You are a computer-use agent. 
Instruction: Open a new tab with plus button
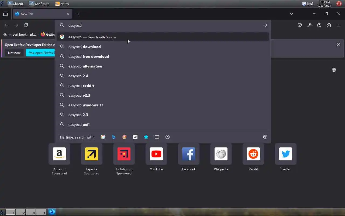pyautogui.click(x=78, y=14)
